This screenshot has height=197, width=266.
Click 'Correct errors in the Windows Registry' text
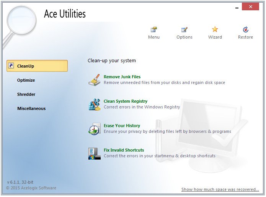pos(142,107)
